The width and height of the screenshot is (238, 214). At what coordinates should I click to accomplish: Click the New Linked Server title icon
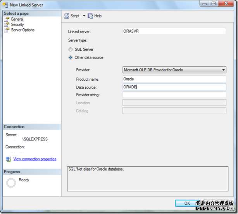tap(6, 5)
